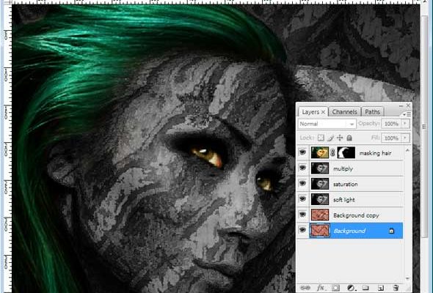
Task: Select the Background copy layer thumbnail
Action: coord(320,215)
